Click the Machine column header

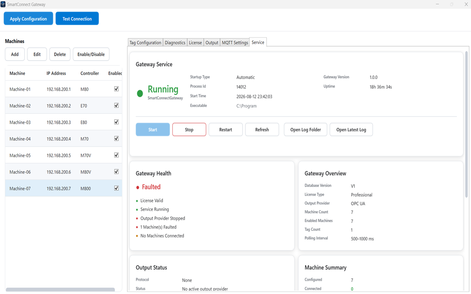17,73
